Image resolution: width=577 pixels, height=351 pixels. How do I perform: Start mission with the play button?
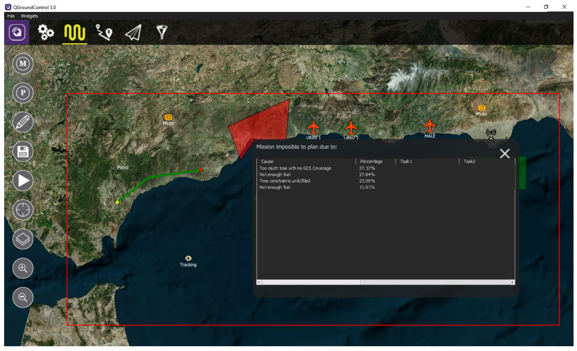click(23, 181)
